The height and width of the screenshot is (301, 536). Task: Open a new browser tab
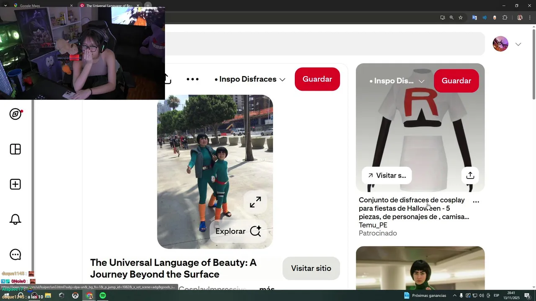tap(148, 6)
